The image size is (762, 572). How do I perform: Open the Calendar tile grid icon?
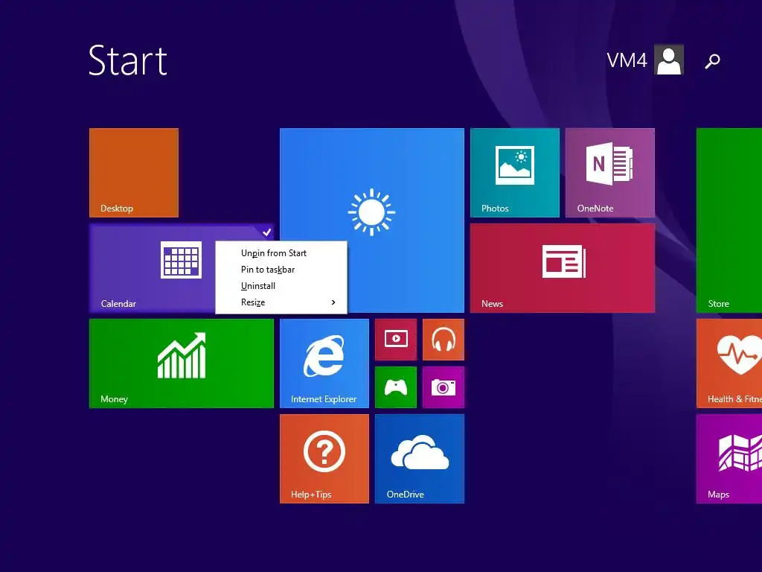point(182,260)
